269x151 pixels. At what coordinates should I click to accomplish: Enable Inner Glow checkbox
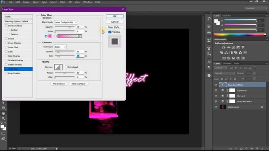click(x=6, y=47)
